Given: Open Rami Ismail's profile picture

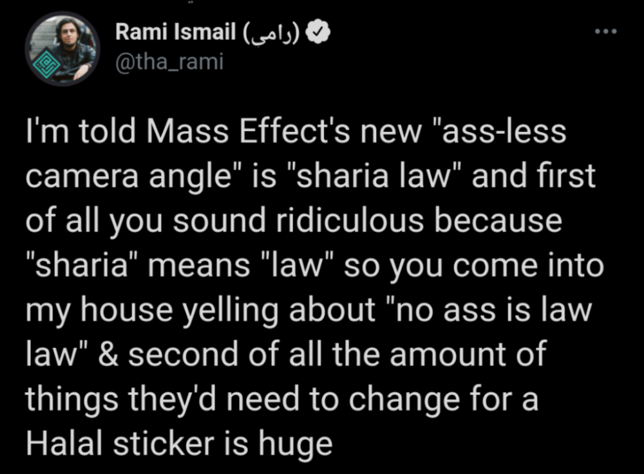Looking at the screenshot, I should [x=61, y=49].
